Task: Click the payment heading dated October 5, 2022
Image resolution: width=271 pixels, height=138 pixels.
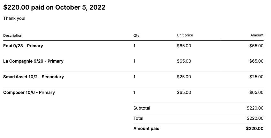Action: (54, 7)
